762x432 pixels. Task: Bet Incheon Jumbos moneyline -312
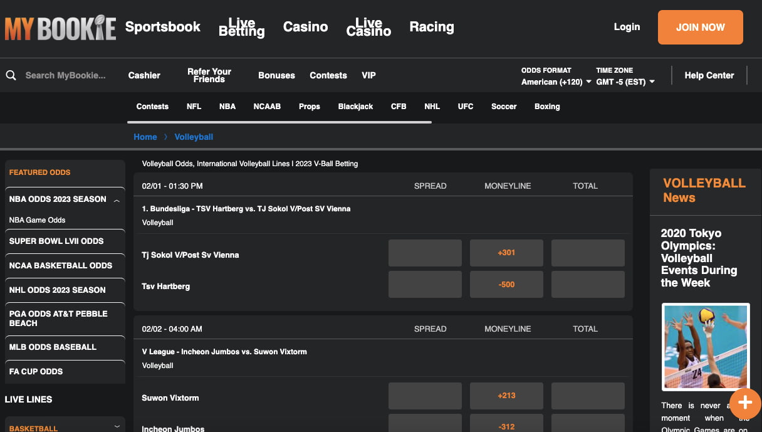coord(506,423)
